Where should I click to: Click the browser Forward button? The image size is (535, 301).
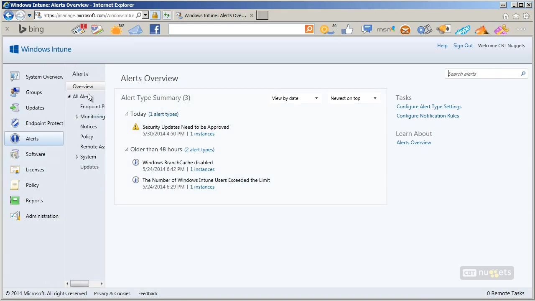pyautogui.click(x=20, y=15)
